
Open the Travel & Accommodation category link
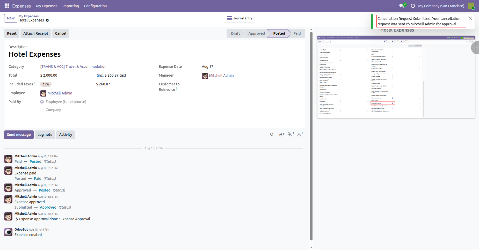click(x=73, y=67)
